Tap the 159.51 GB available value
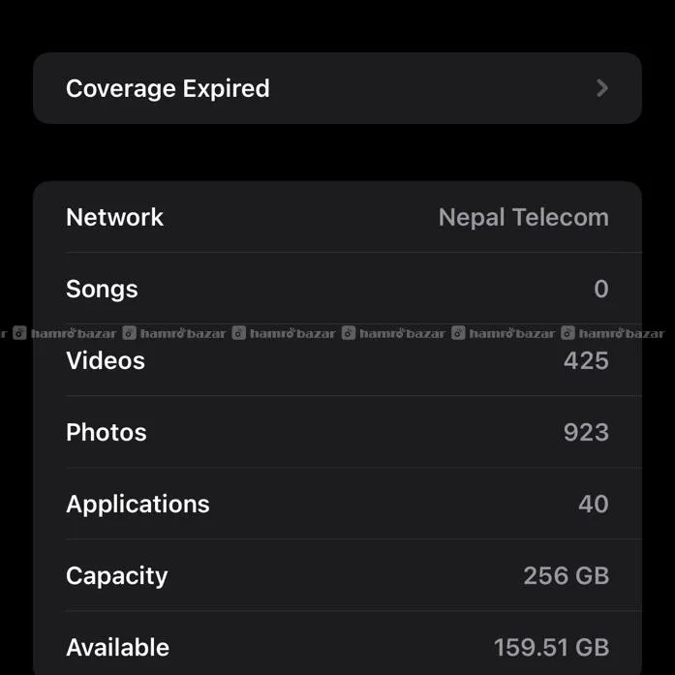This screenshot has height=675, width=675. click(x=551, y=647)
